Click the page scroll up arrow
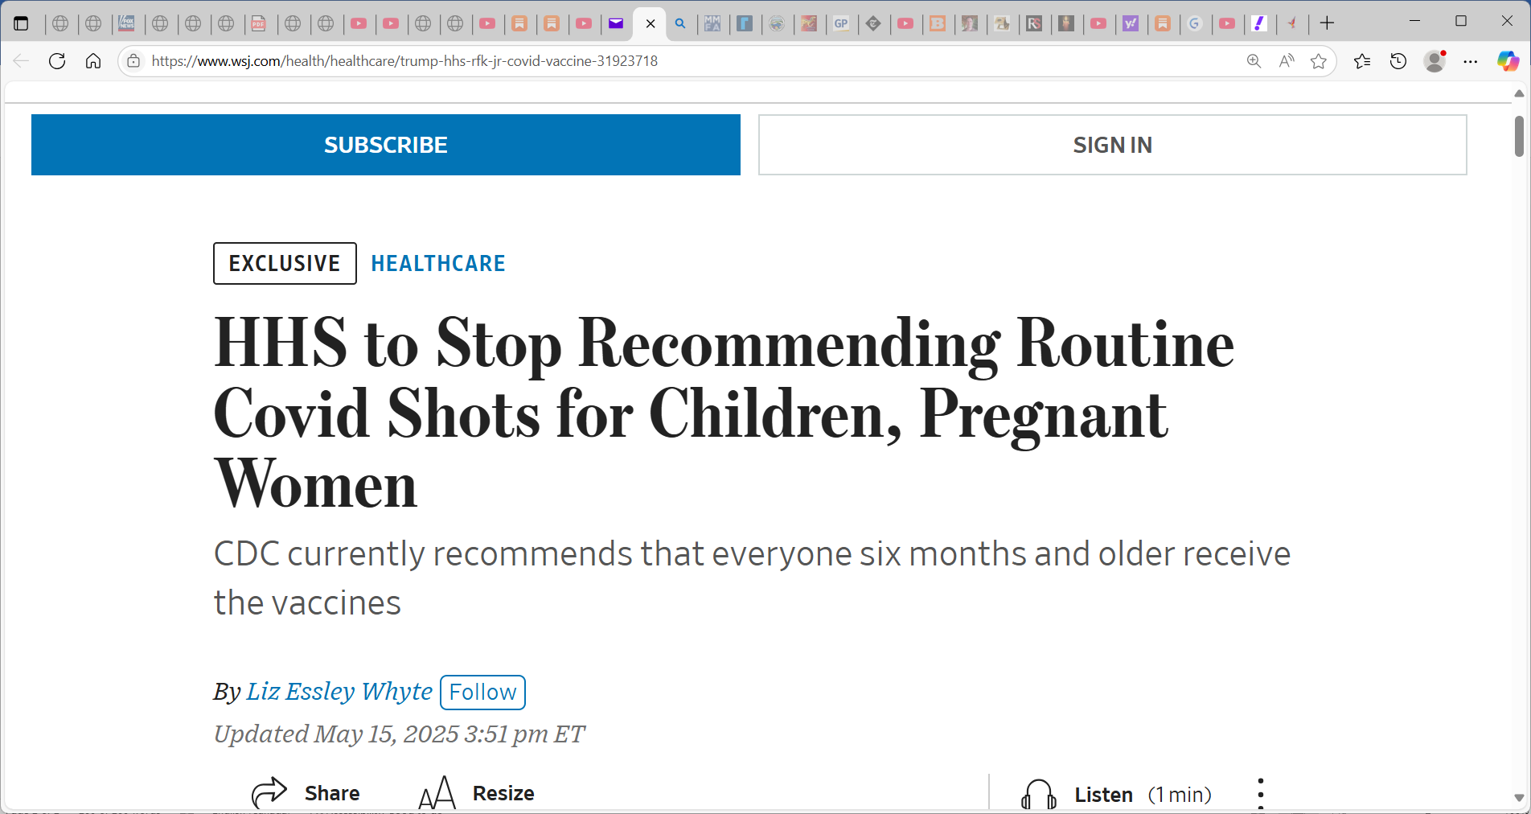 [x=1519, y=94]
